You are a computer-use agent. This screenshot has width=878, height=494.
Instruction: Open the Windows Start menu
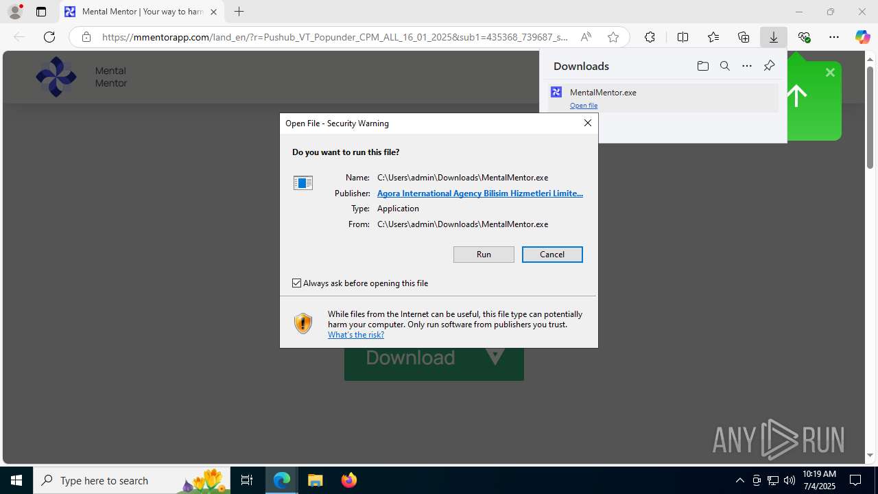(16, 480)
